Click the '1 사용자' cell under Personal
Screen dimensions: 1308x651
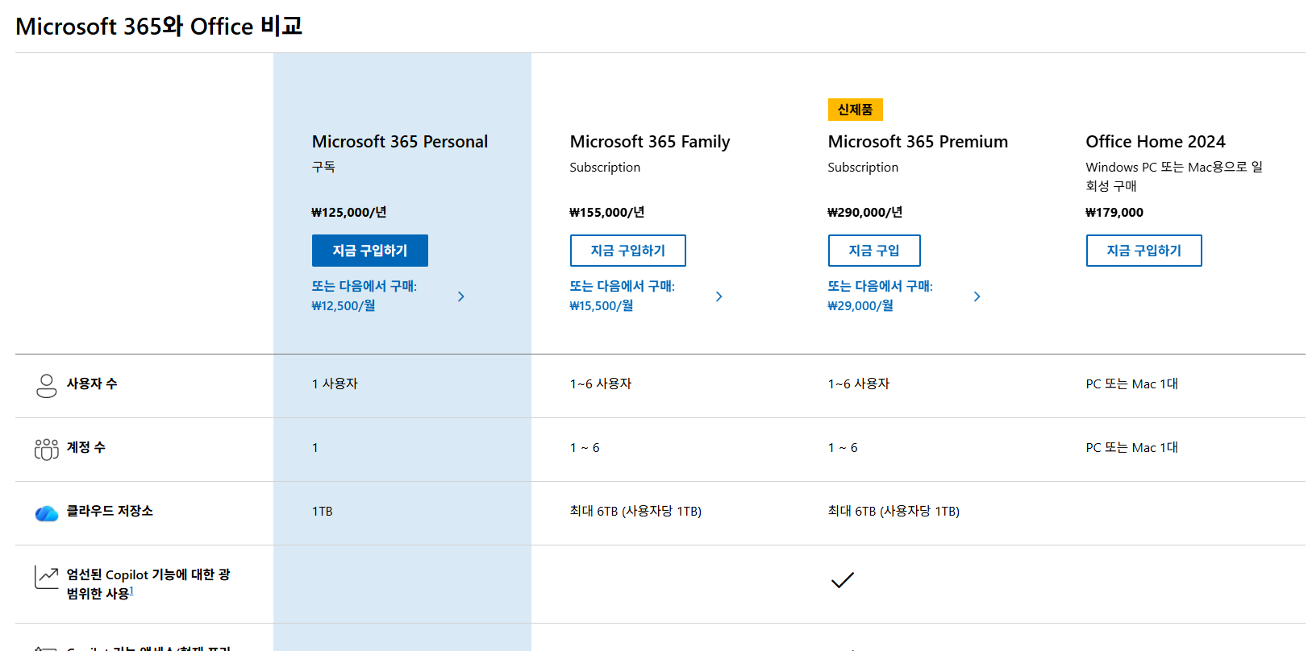pyautogui.click(x=335, y=384)
